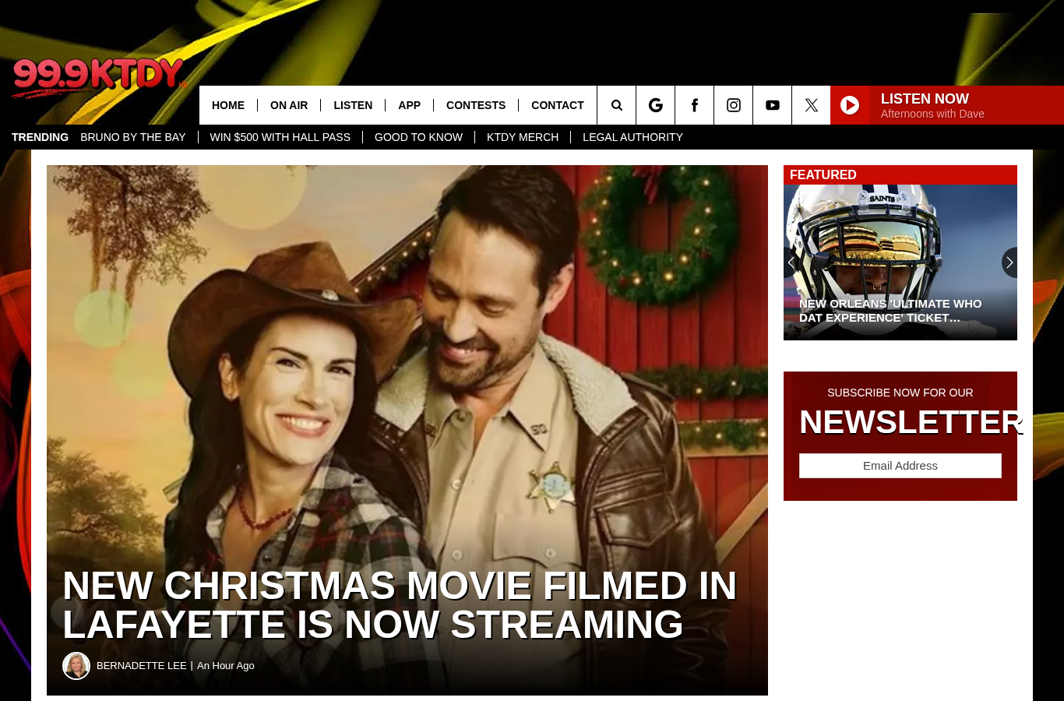Click Bernadette Lee author avatar
Screen dimensions: 1064x701
pos(76,666)
